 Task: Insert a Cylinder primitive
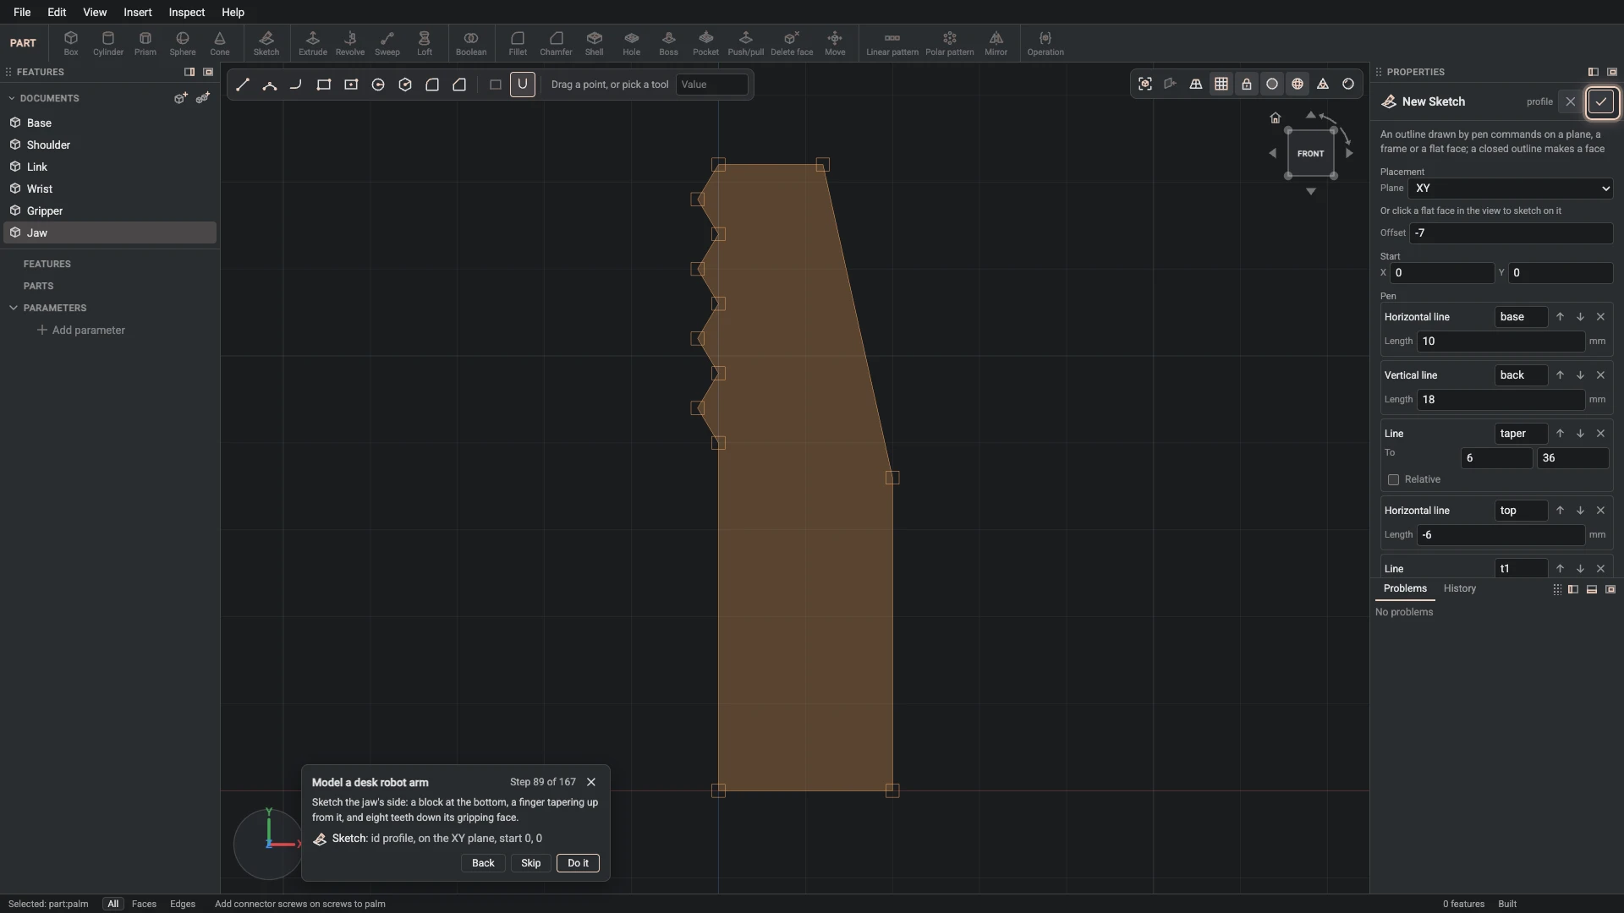108,43
